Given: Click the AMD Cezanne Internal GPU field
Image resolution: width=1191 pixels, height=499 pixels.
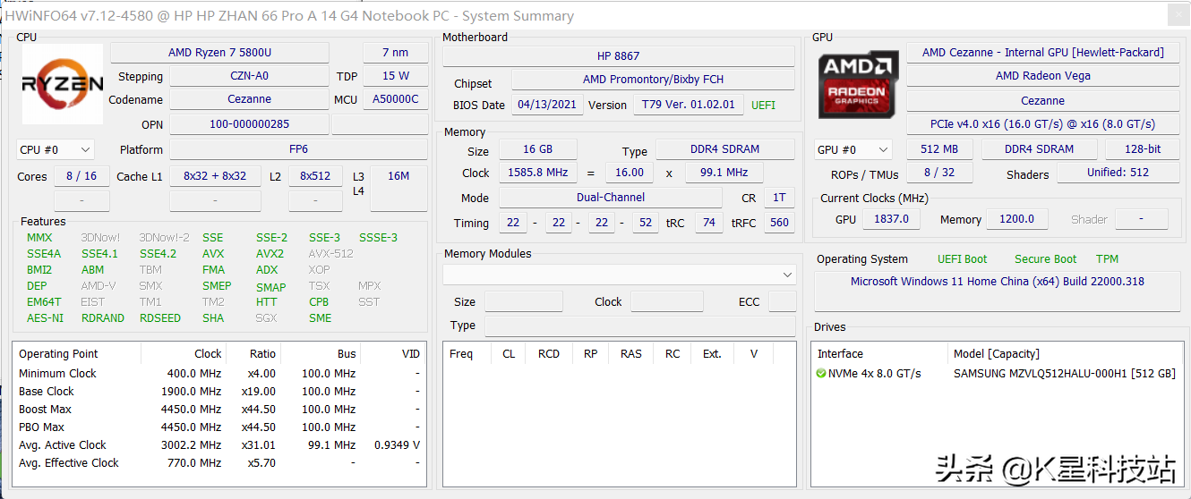Looking at the screenshot, I should coord(1043,53).
